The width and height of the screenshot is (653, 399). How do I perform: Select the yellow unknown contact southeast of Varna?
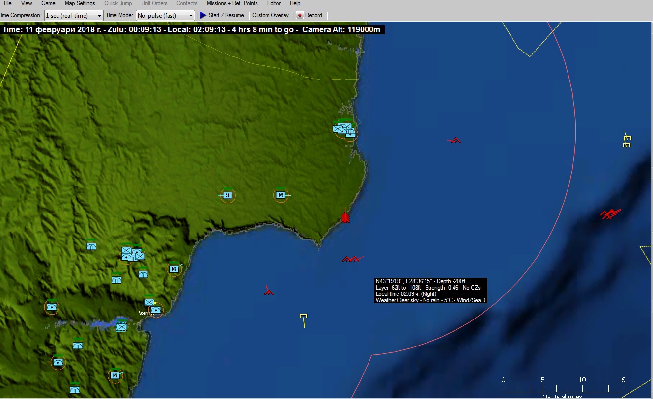(x=304, y=320)
